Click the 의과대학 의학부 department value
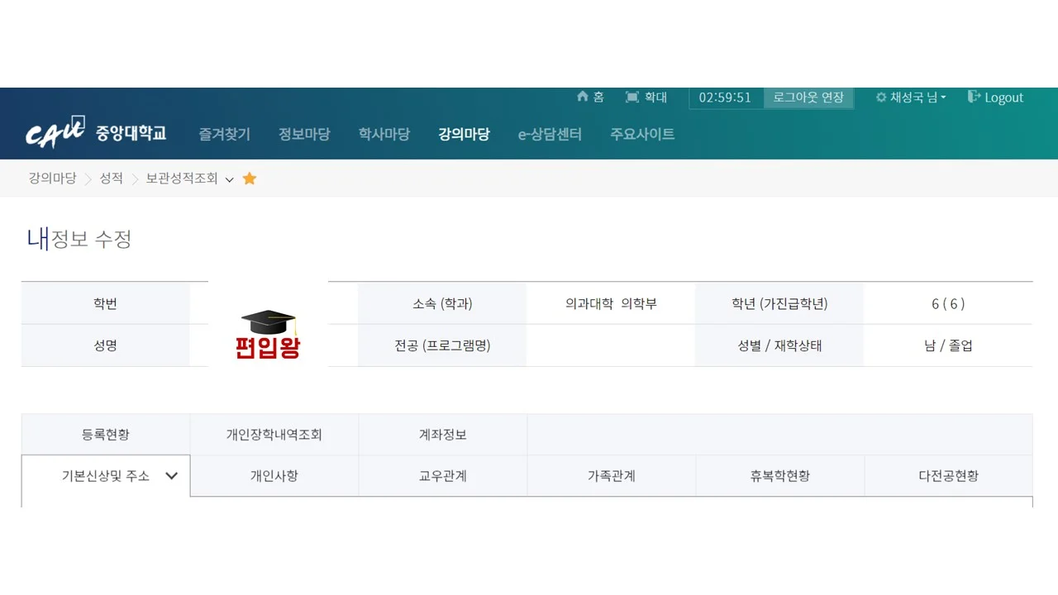The height and width of the screenshot is (595, 1058). click(611, 303)
